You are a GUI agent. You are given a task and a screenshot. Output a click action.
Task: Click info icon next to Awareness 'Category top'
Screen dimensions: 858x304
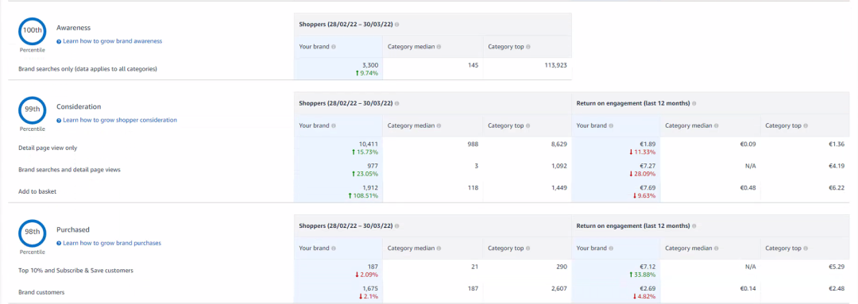[x=528, y=47]
